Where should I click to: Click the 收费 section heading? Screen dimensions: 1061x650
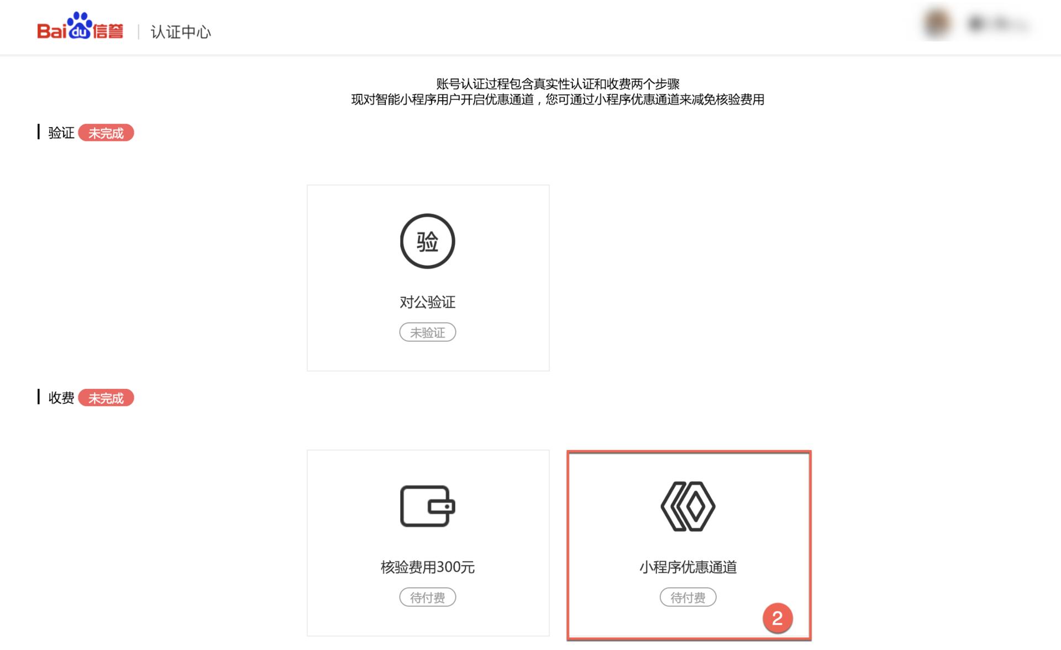[62, 398]
